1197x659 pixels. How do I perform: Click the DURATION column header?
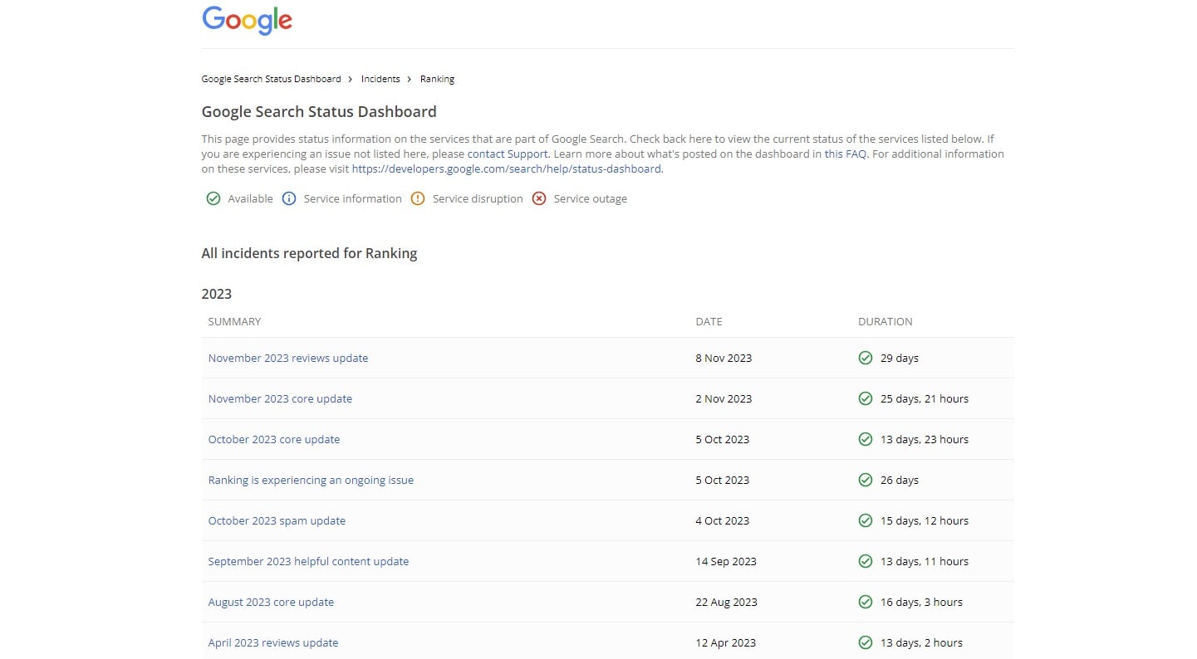pos(885,321)
